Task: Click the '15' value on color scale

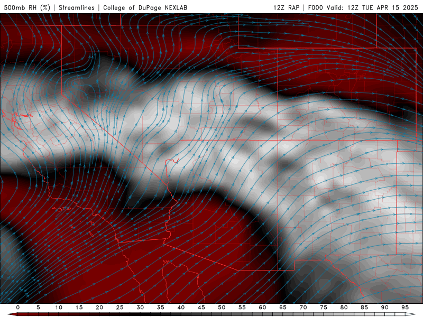Action: (x=79, y=307)
